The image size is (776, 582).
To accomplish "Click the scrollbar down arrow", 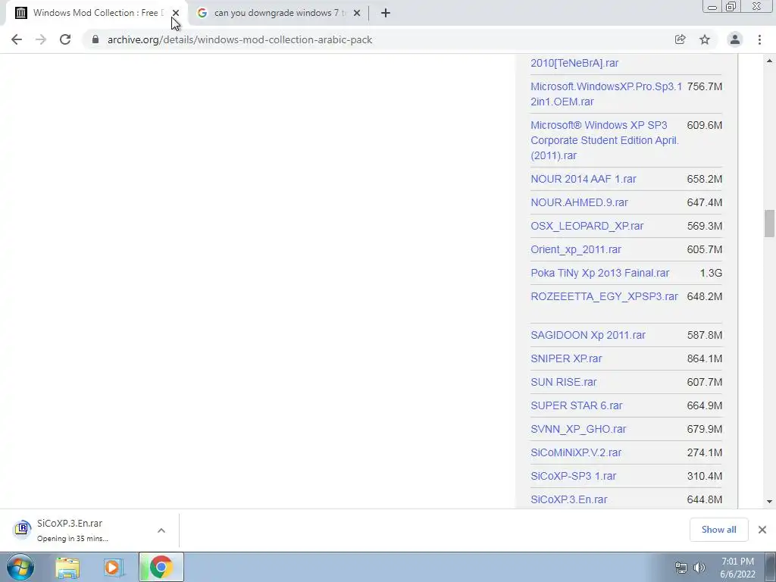I will point(769,502).
